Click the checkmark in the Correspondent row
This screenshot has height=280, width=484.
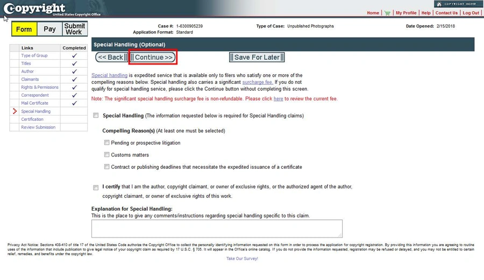tap(74, 95)
